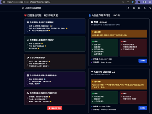152x114 pixels.
Task: Open the statistics bar chart icon in header
Action: click(139, 8)
